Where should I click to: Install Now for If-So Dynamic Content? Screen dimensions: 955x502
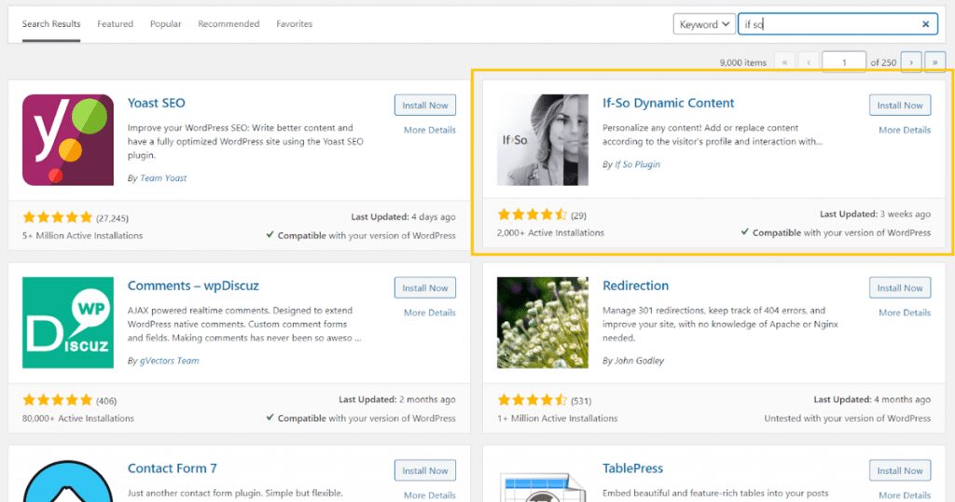(x=900, y=105)
